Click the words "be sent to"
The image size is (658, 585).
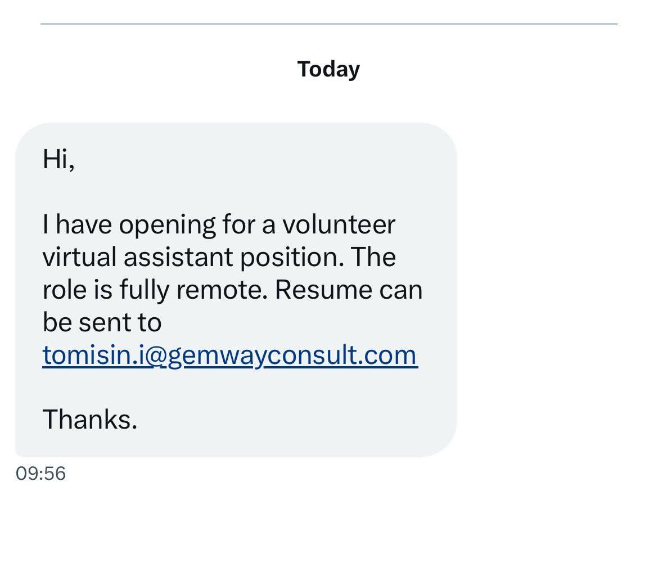(x=102, y=322)
